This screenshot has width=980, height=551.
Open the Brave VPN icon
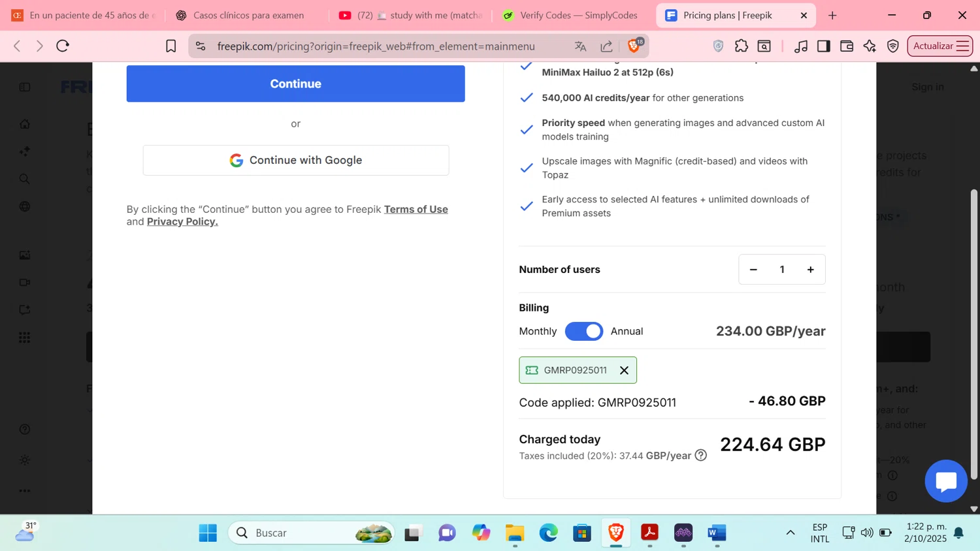click(893, 46)
